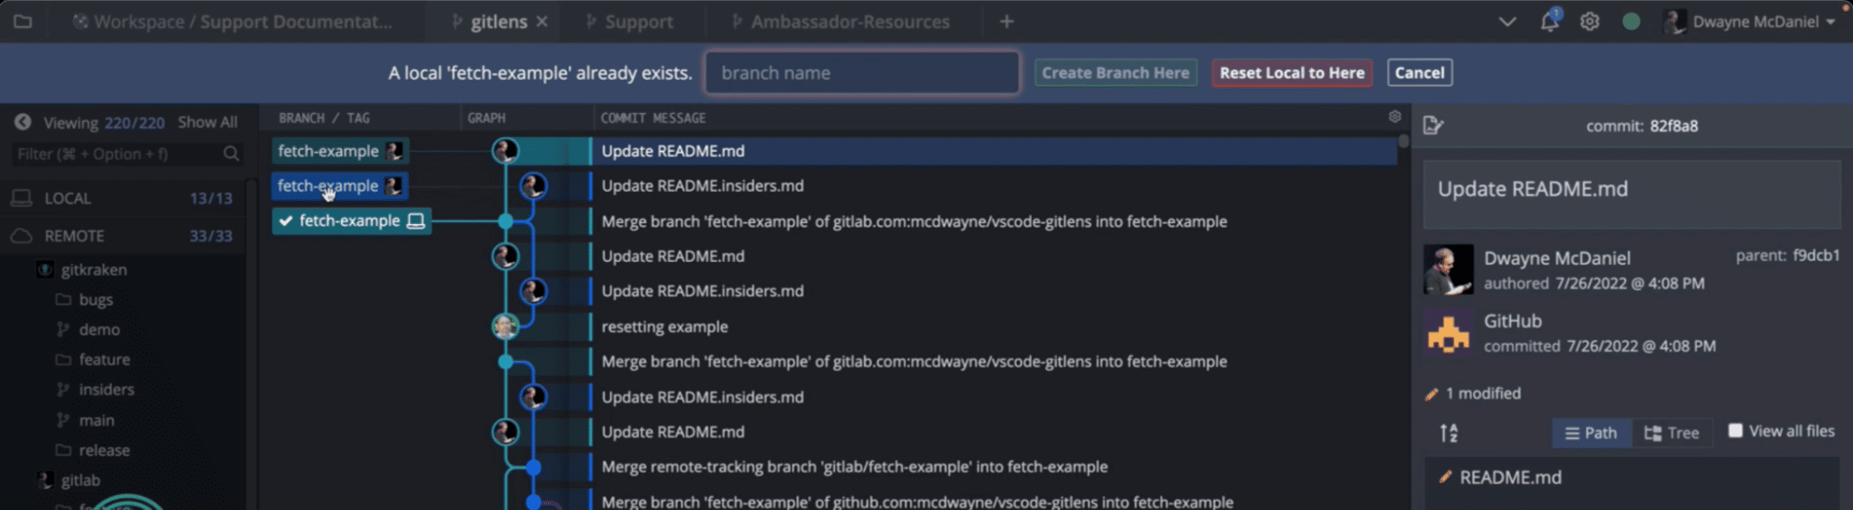
Task: Expand the REMOTE section
Action: tap(123, 236)
